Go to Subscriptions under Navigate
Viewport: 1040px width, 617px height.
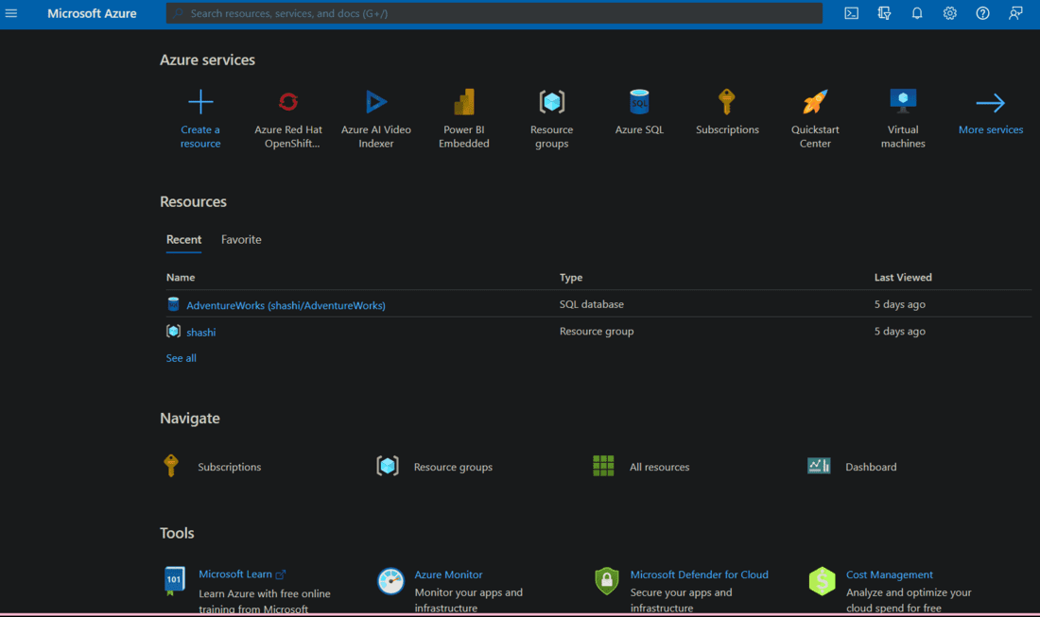[230, 467]
